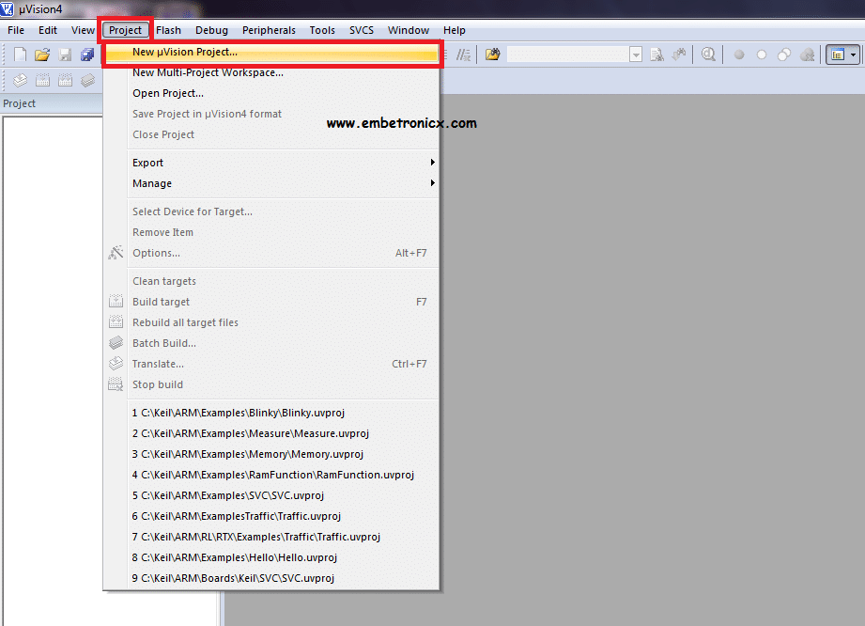Image resolution: width=865 pixels, height=626 pixels.
Task: Click Build target F7 menu entry
Action: coord(272,302)
